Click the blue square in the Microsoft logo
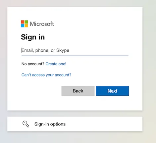Viewport: 156px width, 143px height. pyautogui.click(x=23, y=25)
